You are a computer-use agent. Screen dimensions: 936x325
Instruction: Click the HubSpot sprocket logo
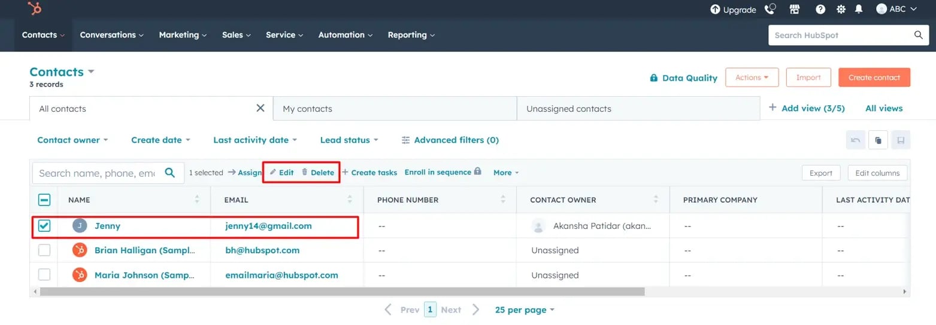tap(34, 8)
